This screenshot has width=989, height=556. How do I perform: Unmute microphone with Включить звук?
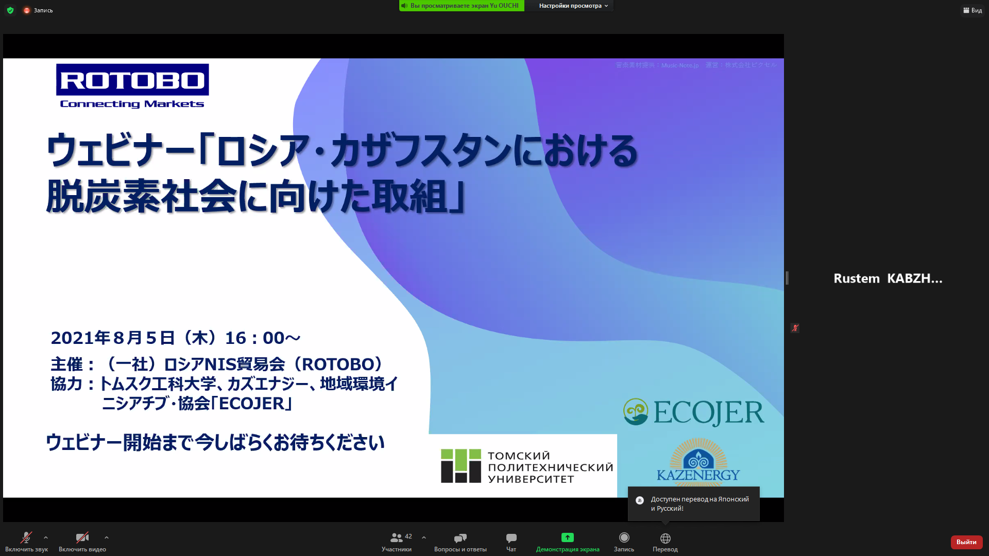point(26,542)
